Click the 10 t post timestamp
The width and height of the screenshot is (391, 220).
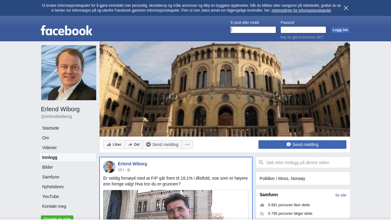point(121,170)
